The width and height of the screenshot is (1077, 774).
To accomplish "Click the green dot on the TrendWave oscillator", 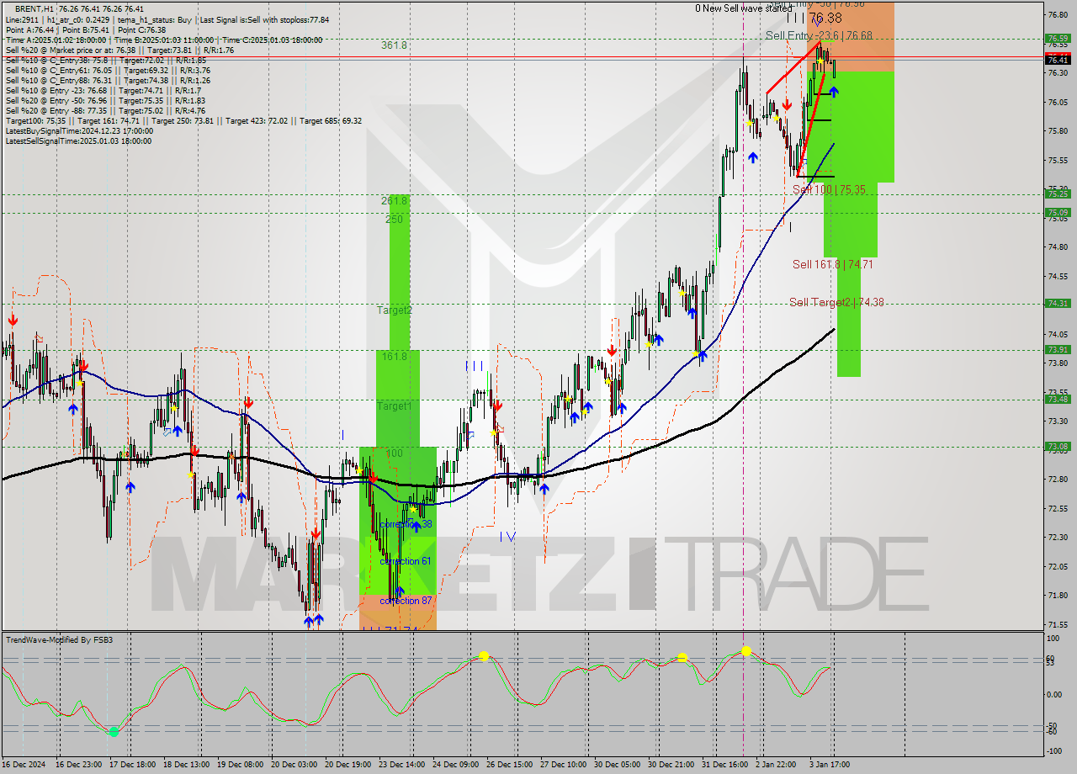I will (114, 731).
